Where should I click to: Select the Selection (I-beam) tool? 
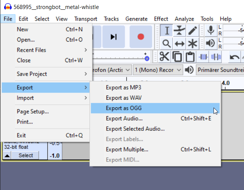click(167, 30)
